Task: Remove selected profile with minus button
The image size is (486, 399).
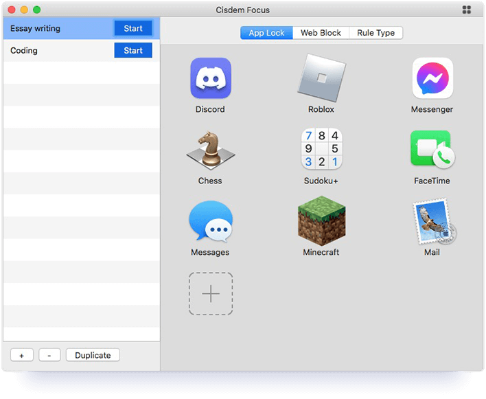Action: 49,355
